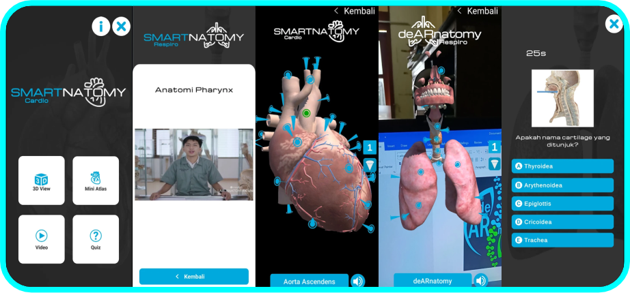Open the info icon on Cardio menu

pos(100,27)
